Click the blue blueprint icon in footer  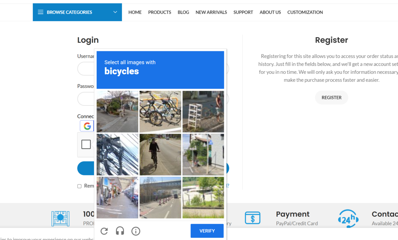pyautogui.click(x=60, y=218)
